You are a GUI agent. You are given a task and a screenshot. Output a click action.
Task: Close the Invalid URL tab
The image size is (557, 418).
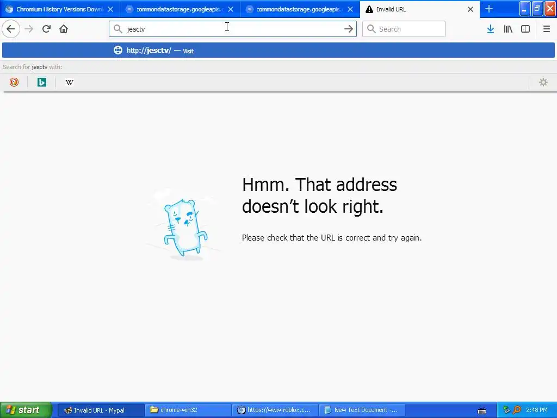pyautogui.click(x=471, y=9)
